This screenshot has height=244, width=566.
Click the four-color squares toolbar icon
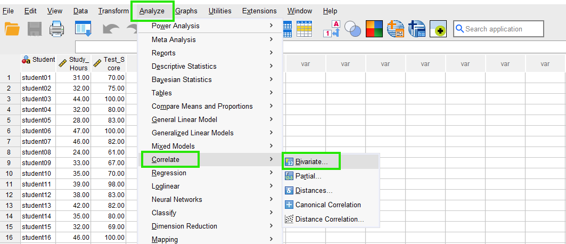coord(374,29)
